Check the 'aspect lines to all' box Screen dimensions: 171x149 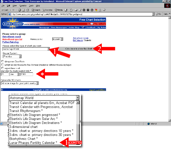(3, 68)
